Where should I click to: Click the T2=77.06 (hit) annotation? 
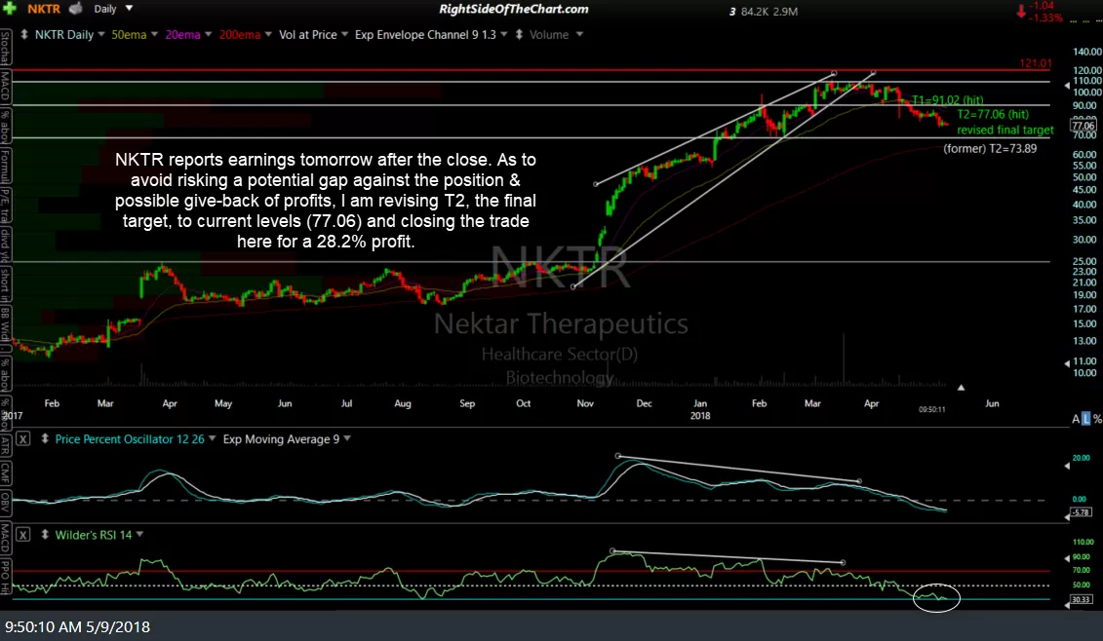tap(993, 114)
